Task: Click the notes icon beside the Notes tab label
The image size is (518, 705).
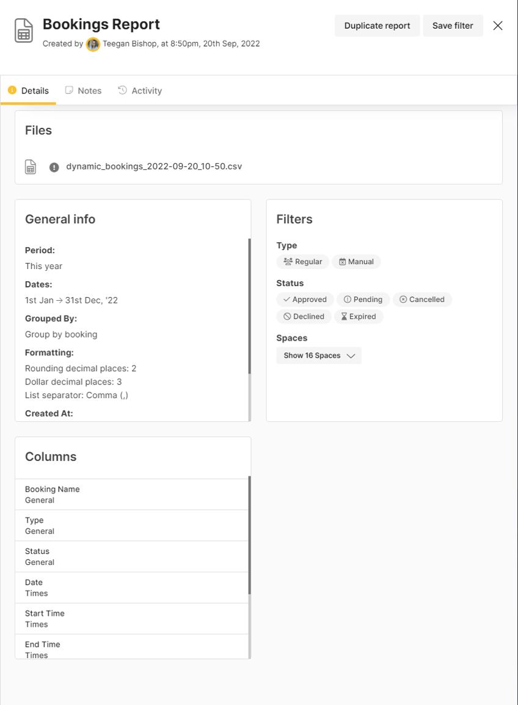Action: 69,90
